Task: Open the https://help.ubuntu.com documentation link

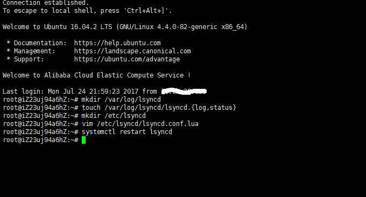Action: (x=117, y=43)
